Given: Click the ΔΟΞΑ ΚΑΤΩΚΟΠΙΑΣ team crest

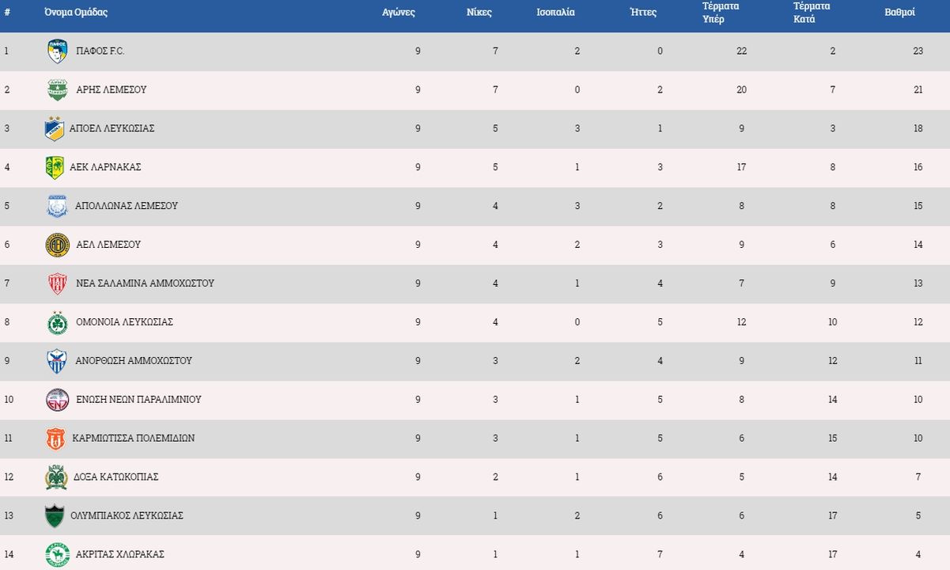Looking at the screenshot, I should tap(56, 477).
